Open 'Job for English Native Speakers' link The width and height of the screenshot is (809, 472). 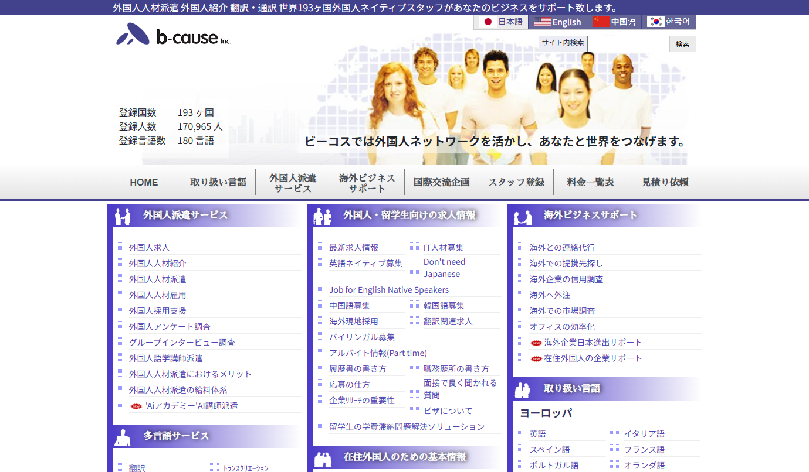point(389,289)
